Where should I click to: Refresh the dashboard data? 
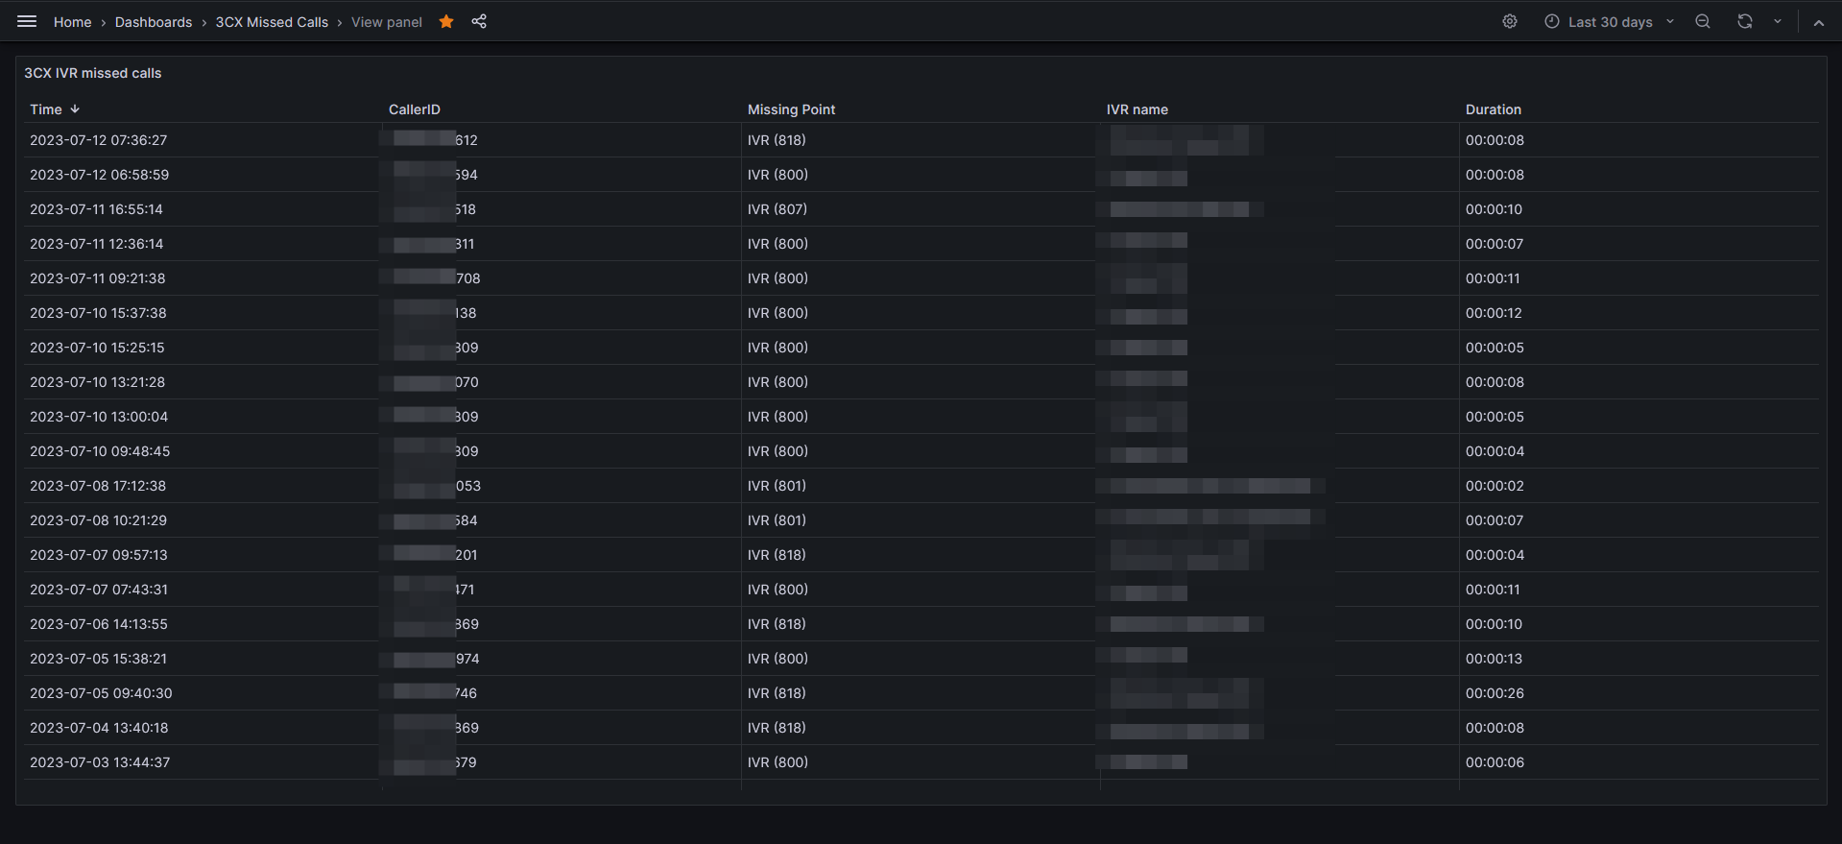pos(1744,21)
